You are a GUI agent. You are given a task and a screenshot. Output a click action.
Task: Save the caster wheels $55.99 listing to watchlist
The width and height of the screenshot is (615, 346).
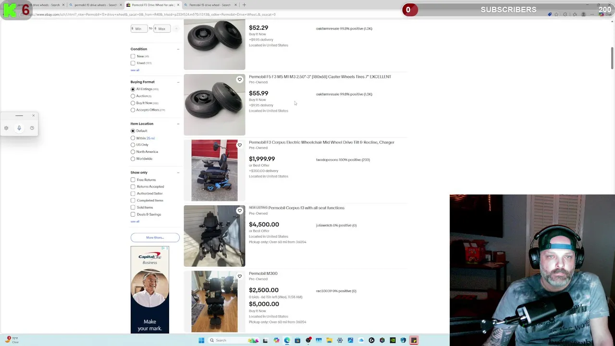[240, 80]
